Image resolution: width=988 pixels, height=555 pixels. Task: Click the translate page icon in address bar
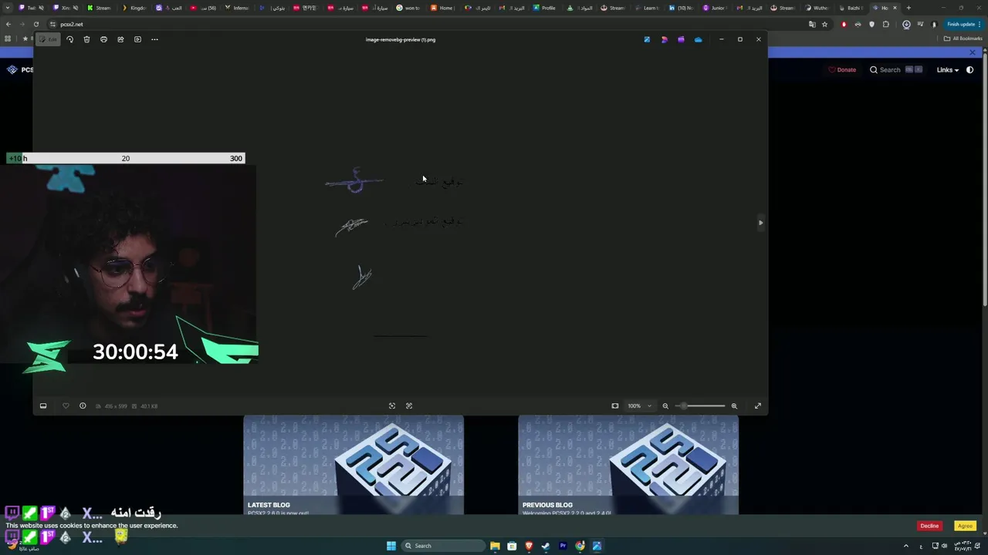(812, 24)
